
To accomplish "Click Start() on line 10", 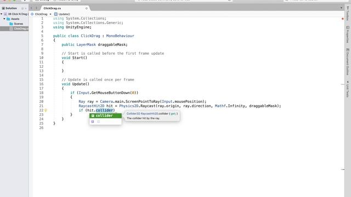I will [80, 57].
